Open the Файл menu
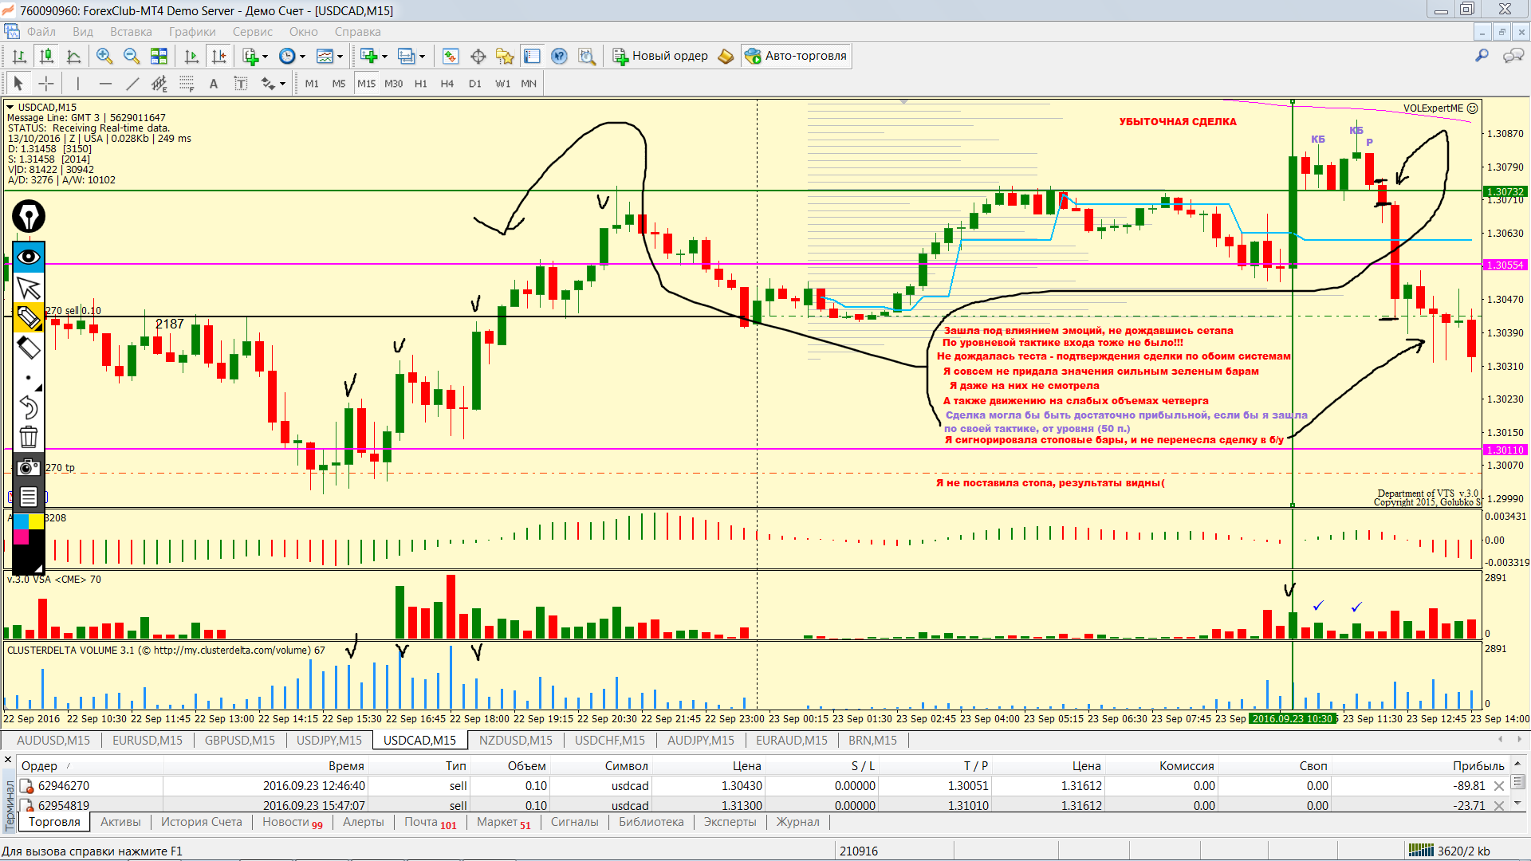Image resolution: width=1531 pixels, height=861 pixels. point(41,32)
